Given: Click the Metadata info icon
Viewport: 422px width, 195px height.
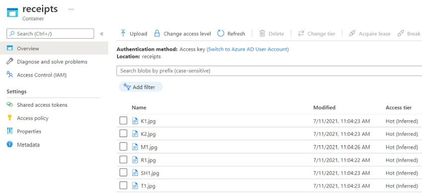Looking at the screenshot, I should pos(10,145).
